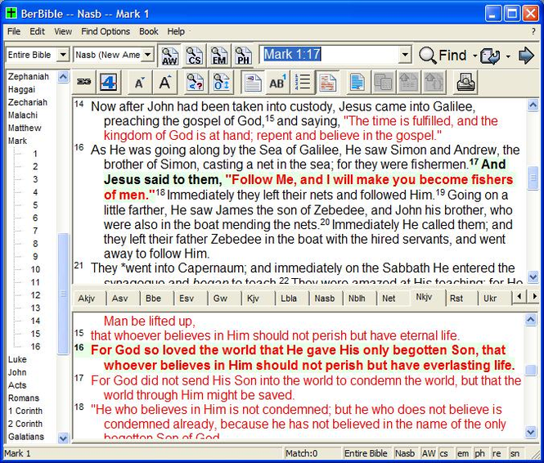Click the blue forward arrow icon
The height and width of the screenshot is (463, 544).
526,55
